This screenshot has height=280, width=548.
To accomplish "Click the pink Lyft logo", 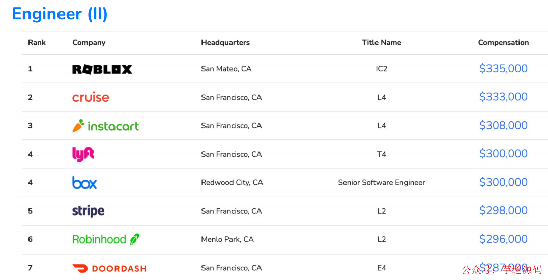I will [83, 154].
